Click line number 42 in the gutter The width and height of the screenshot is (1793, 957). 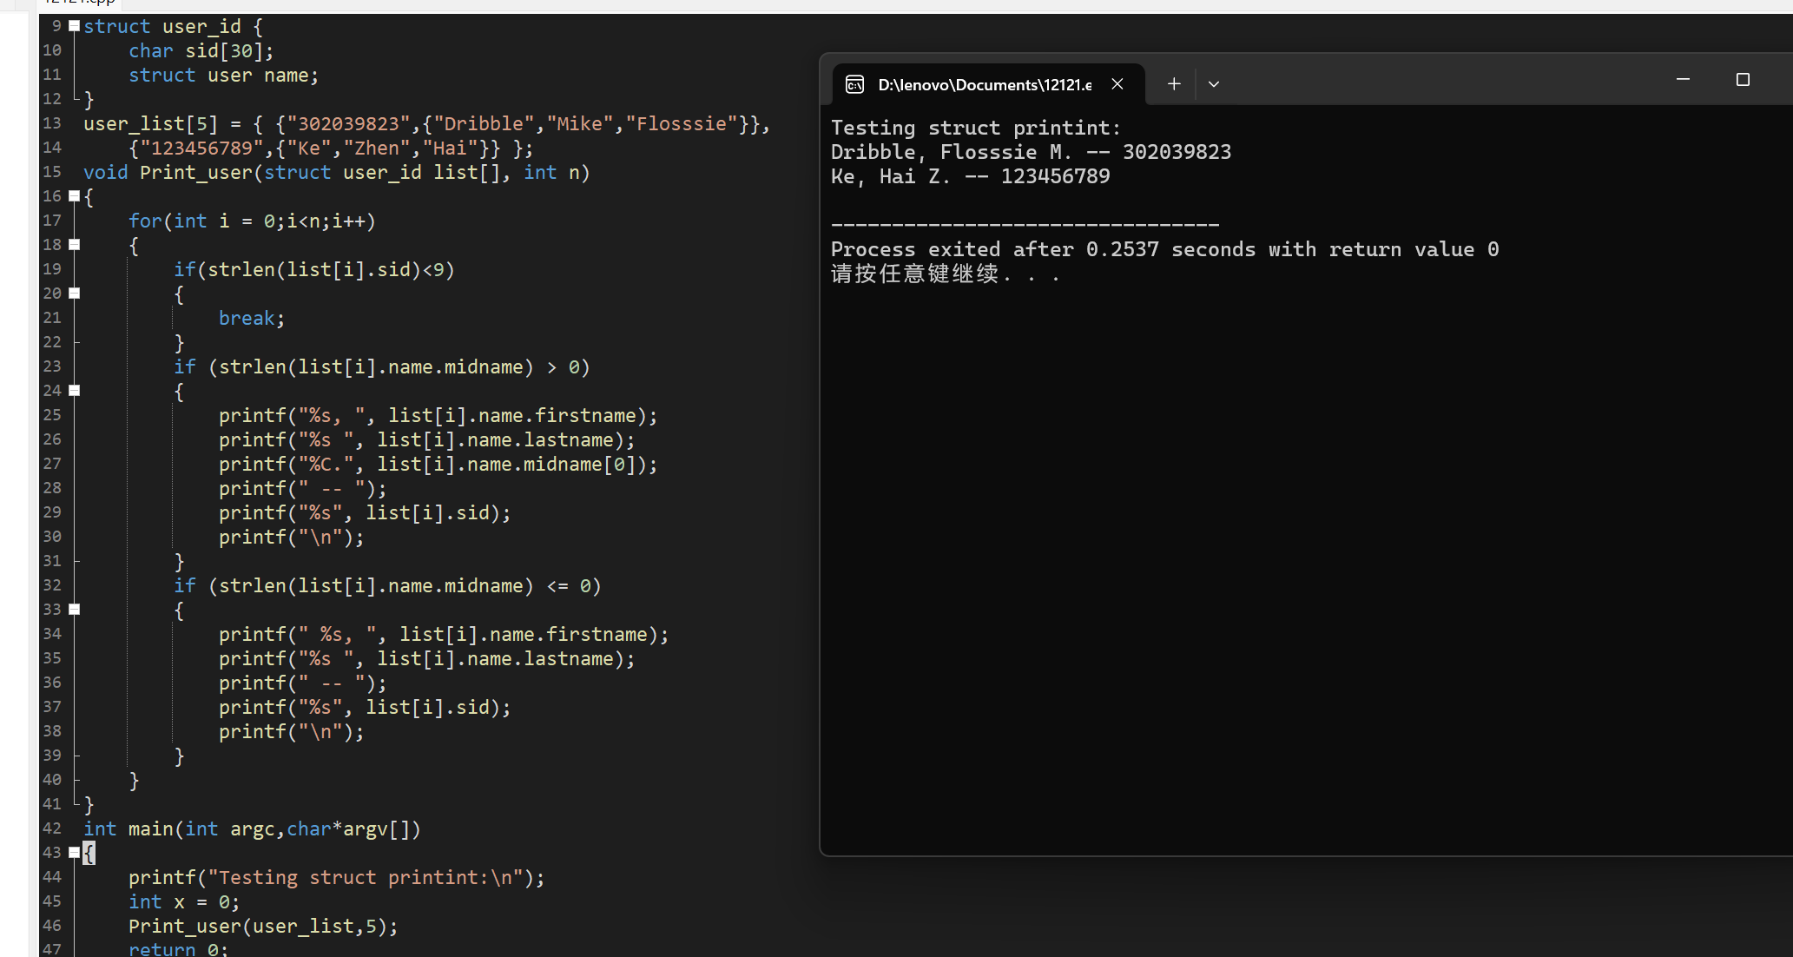click(52, 828)
